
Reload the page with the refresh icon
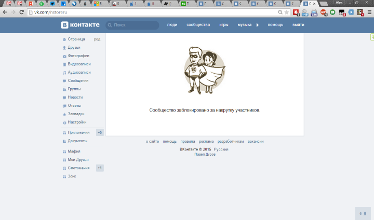21,12
